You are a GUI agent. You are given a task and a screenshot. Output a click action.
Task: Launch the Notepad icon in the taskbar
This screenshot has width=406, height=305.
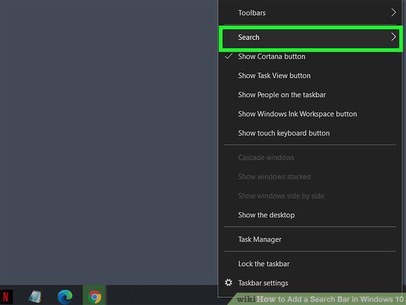click(x=36, y=297)
